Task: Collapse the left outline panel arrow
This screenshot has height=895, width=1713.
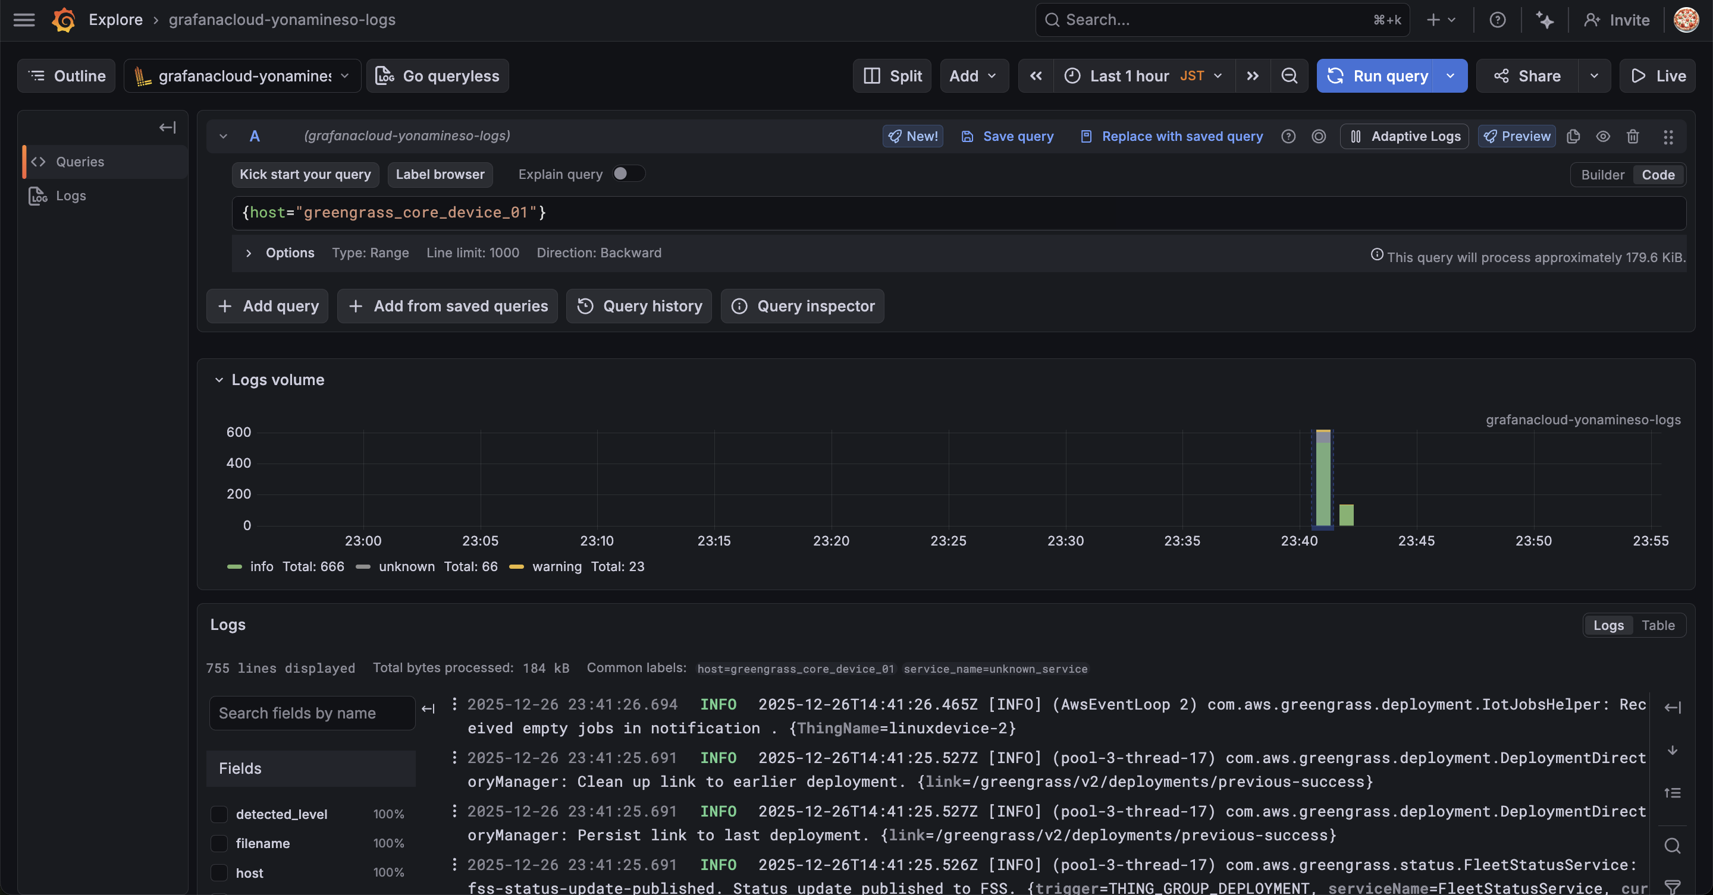Action: point(167,127)
